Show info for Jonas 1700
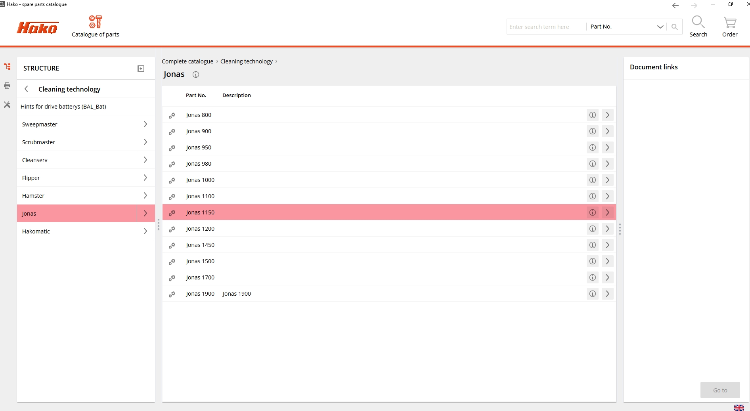Image resolution: width=750 pixels, height=411 pixels. [592, 277]
